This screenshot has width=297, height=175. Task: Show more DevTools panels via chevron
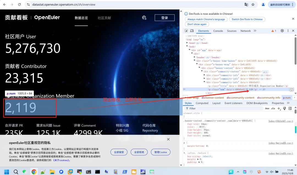[x=255, y=31]
